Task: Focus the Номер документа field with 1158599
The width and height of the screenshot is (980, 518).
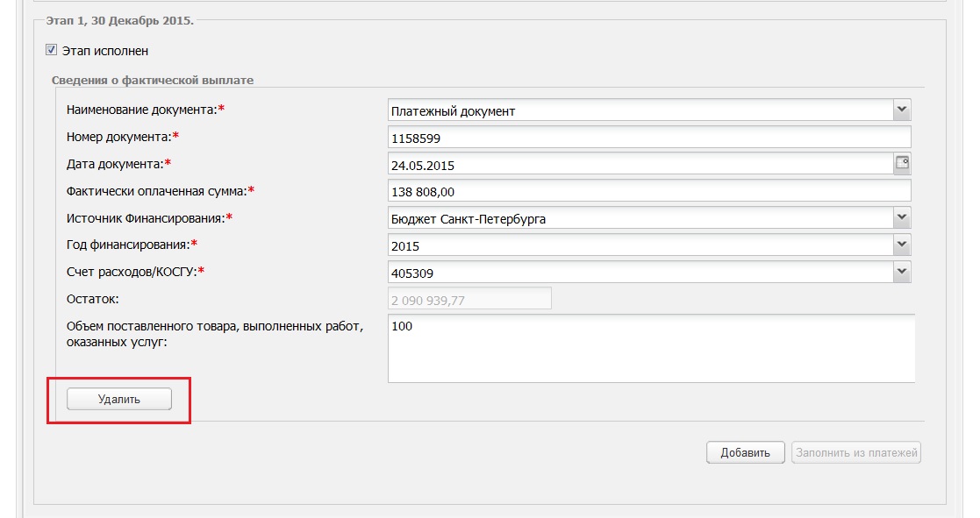Action: 649,138
